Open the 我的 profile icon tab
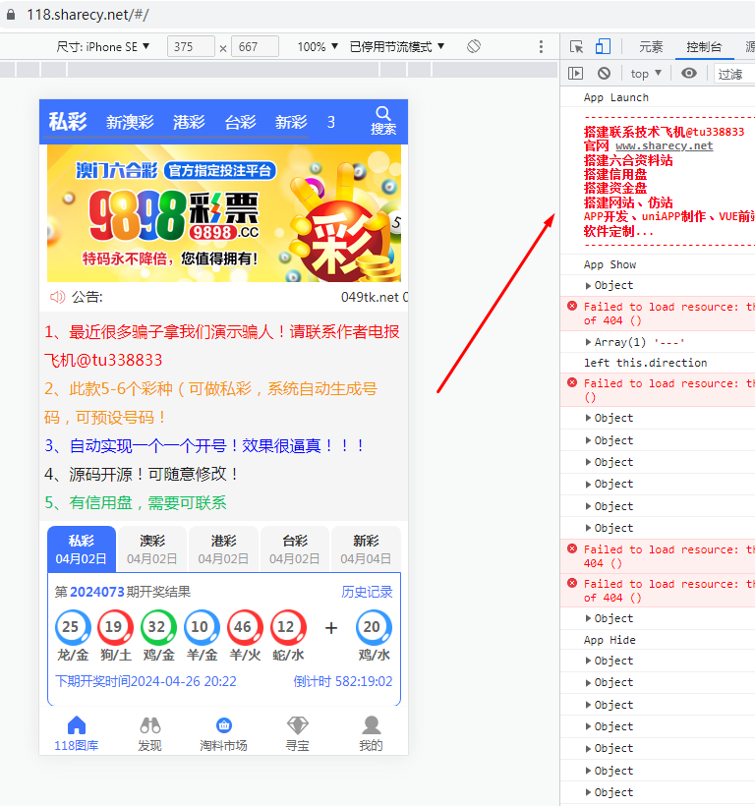The image size is (755, 806). 371,725
